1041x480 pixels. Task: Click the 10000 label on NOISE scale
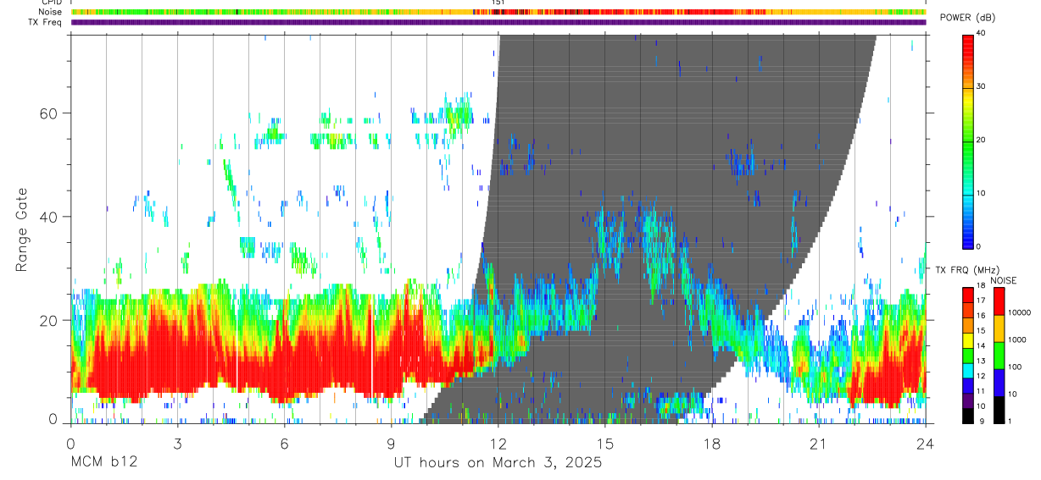coord(1019,313)
